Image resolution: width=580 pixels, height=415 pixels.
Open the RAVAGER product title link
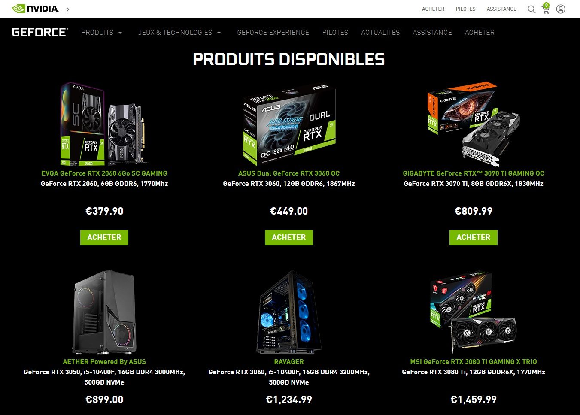pos(289,362)
